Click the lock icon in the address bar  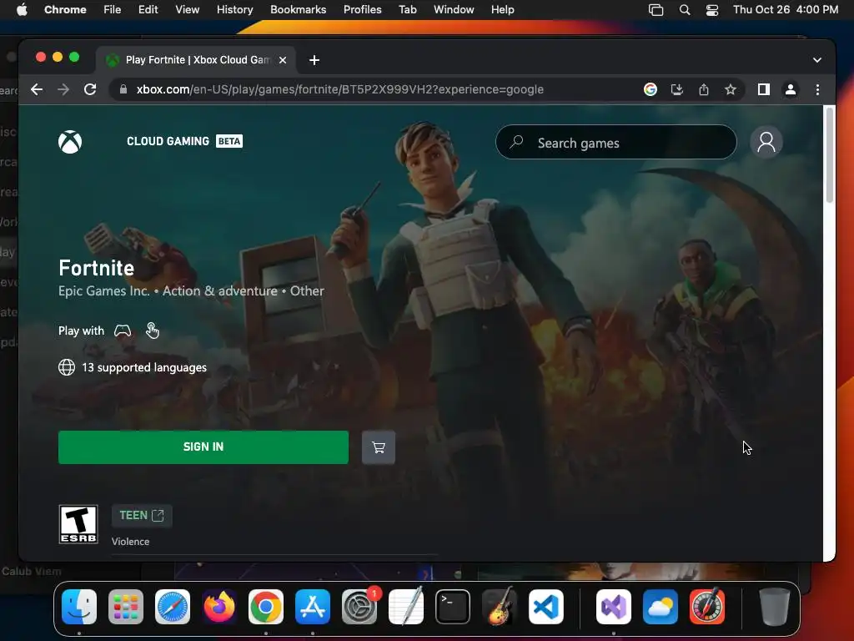point(123,89)
